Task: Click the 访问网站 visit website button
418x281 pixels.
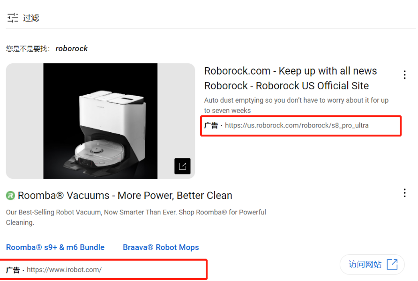Action: (x=372, y=265)
